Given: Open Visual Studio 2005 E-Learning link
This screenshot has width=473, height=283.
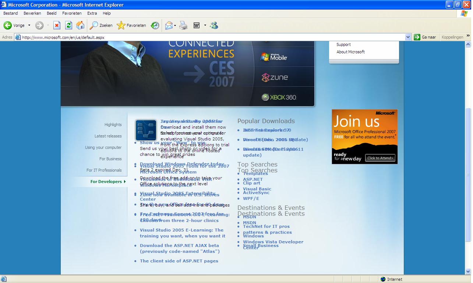Looking at the screenshot, I should tap(183, 233).
